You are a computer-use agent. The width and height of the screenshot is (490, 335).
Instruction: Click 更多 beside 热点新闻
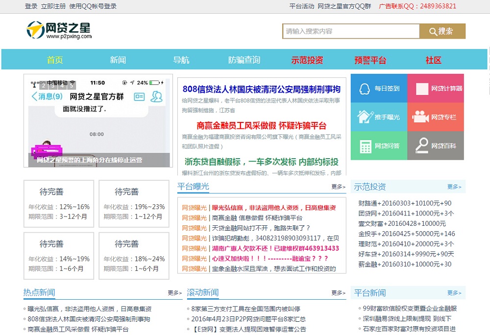click(175, 293)
